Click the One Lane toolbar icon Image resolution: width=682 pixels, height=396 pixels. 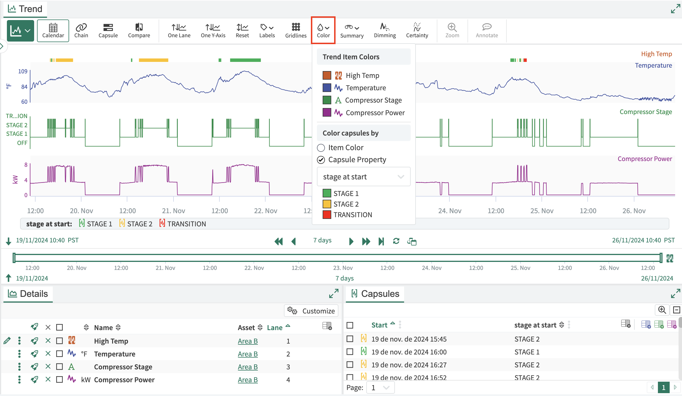(x=179, y=30)
